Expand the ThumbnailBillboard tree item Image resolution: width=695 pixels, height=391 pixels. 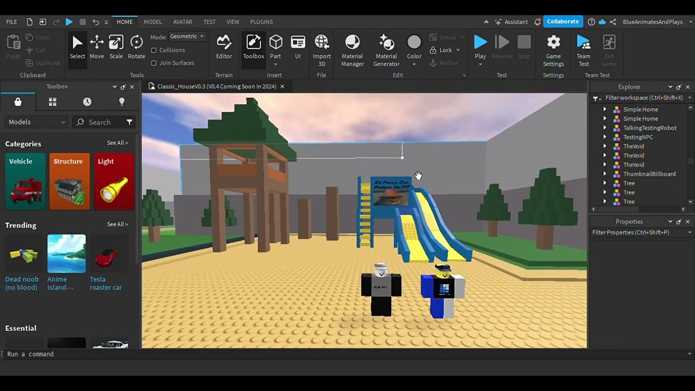[605, 174]
